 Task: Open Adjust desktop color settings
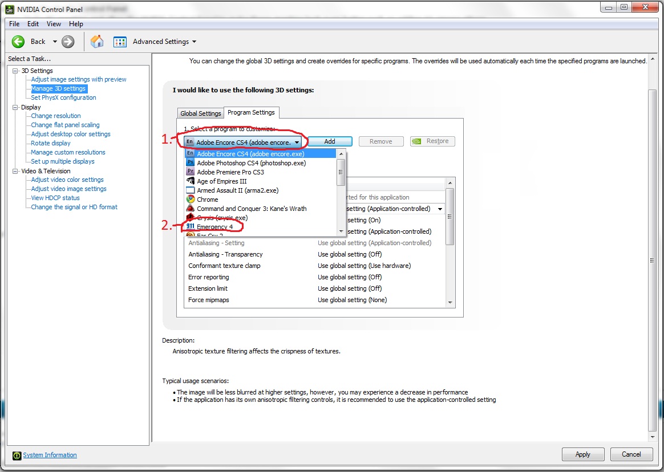pos(71,134)
